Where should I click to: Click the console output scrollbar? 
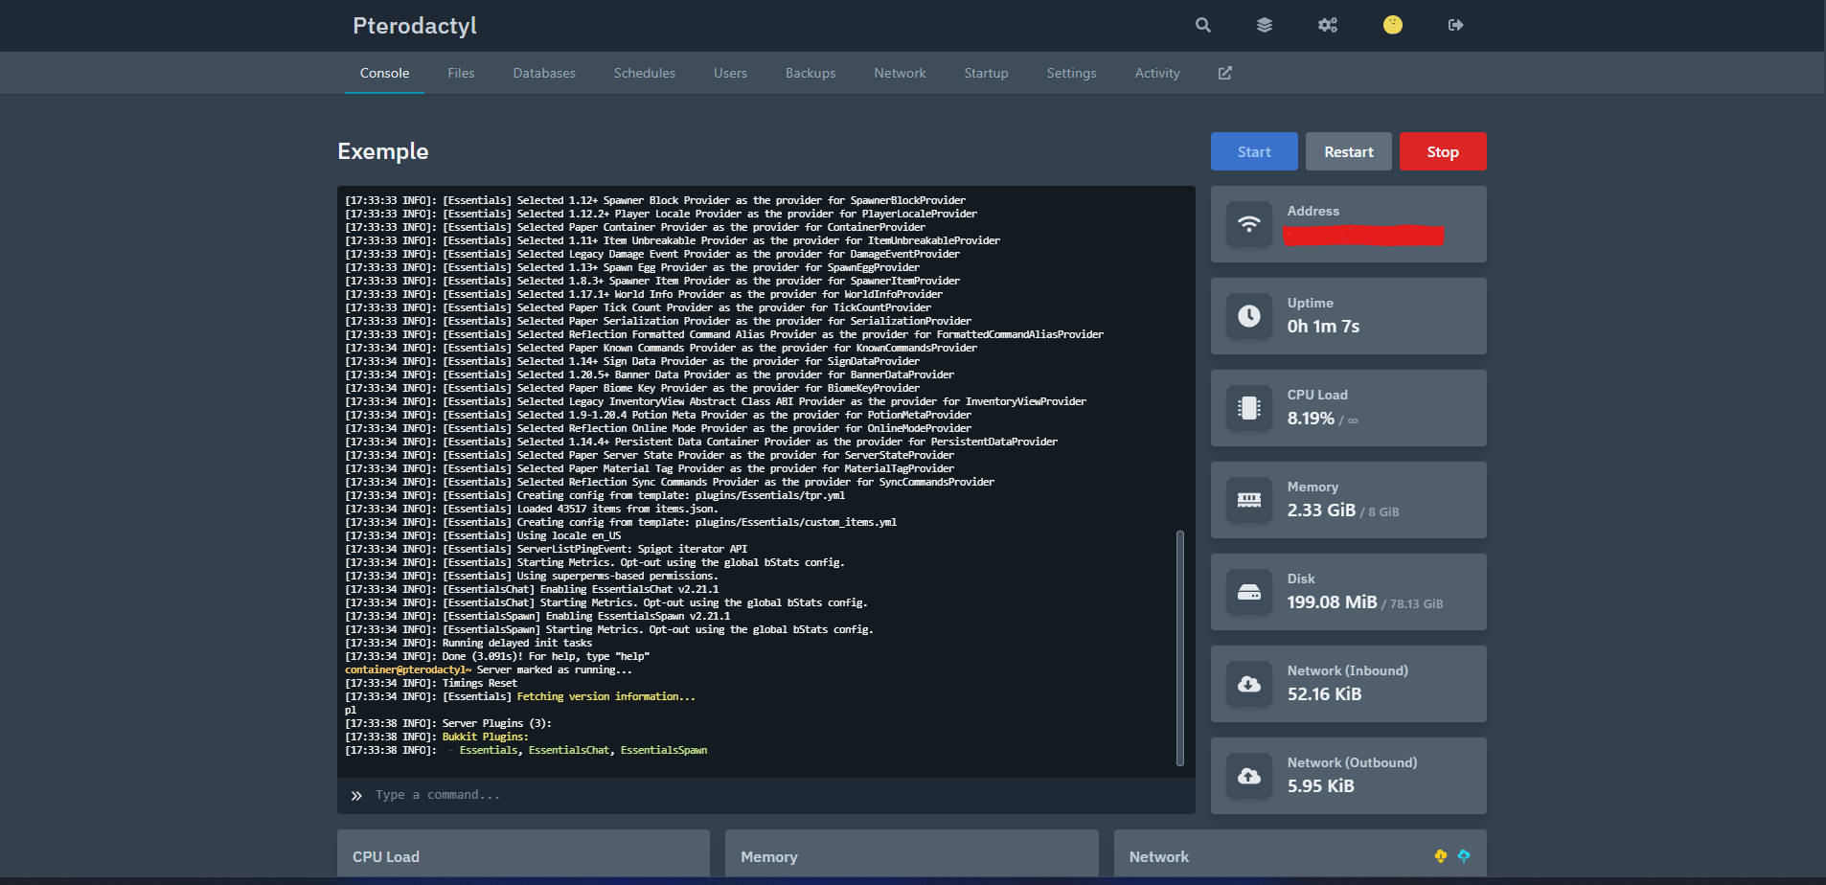point(1180,648)
